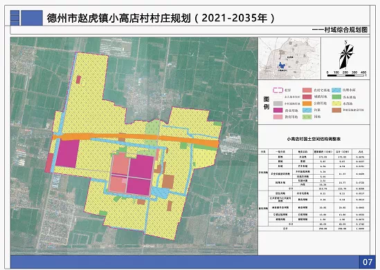This screenshot has height=270, width=380.
Task: Click the brown legend swatch
Action: coord(336,110)
